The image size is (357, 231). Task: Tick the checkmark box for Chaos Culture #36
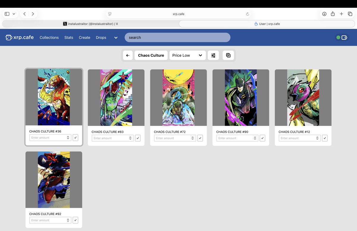[x=76, y=138]
